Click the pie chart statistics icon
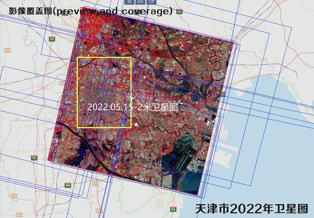314x218 pixels. [151, 1]
